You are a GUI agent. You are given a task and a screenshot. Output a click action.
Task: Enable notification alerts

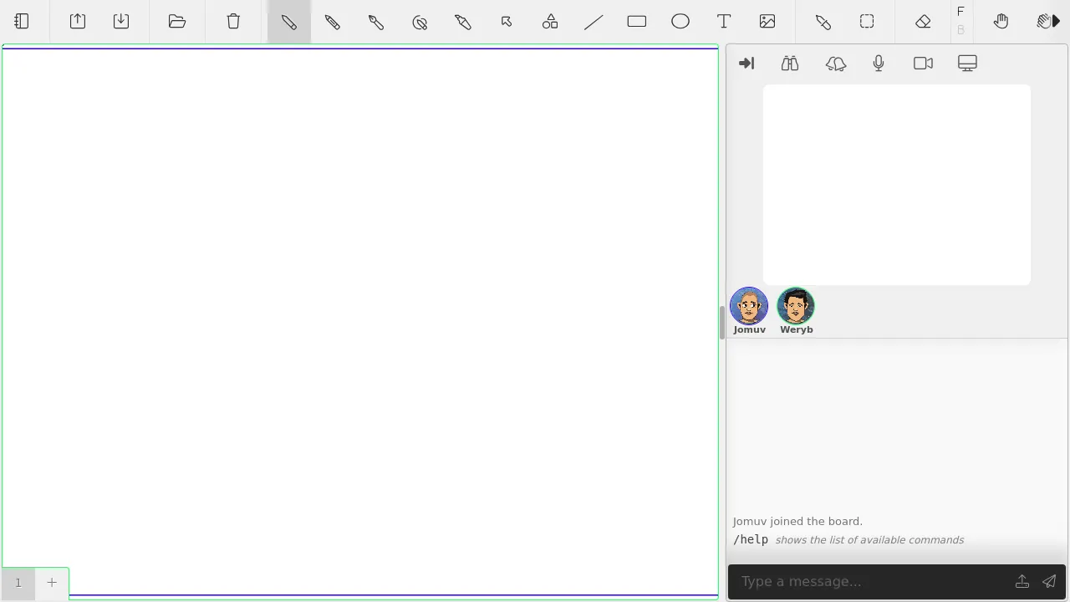[x=836, y=63]
